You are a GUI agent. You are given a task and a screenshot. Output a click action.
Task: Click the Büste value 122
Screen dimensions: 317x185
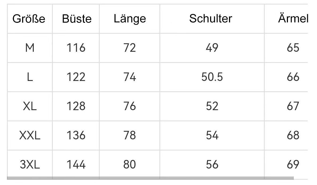tap(76, 77)
